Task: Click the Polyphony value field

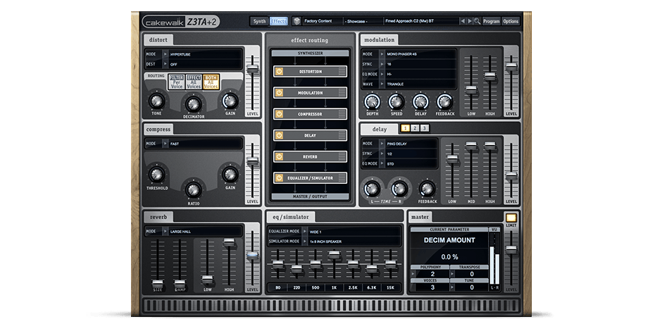Action: click(432, 274)
